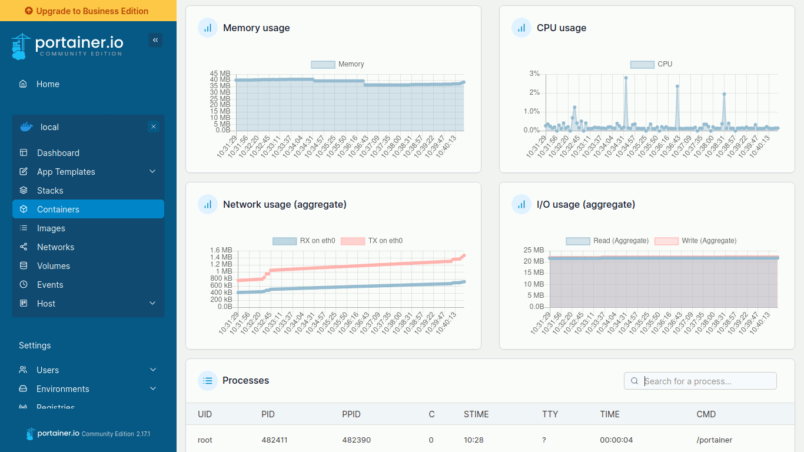Expand the App Templates submenu
This screenshot has height=452, width=804.
pyautogui.click(x=152, y=172)
